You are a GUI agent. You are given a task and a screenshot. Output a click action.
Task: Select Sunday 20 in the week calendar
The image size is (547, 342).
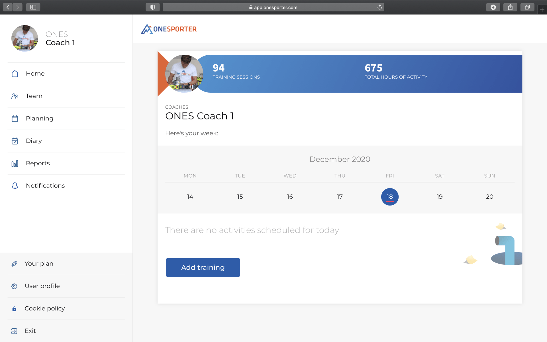[489, 197]
